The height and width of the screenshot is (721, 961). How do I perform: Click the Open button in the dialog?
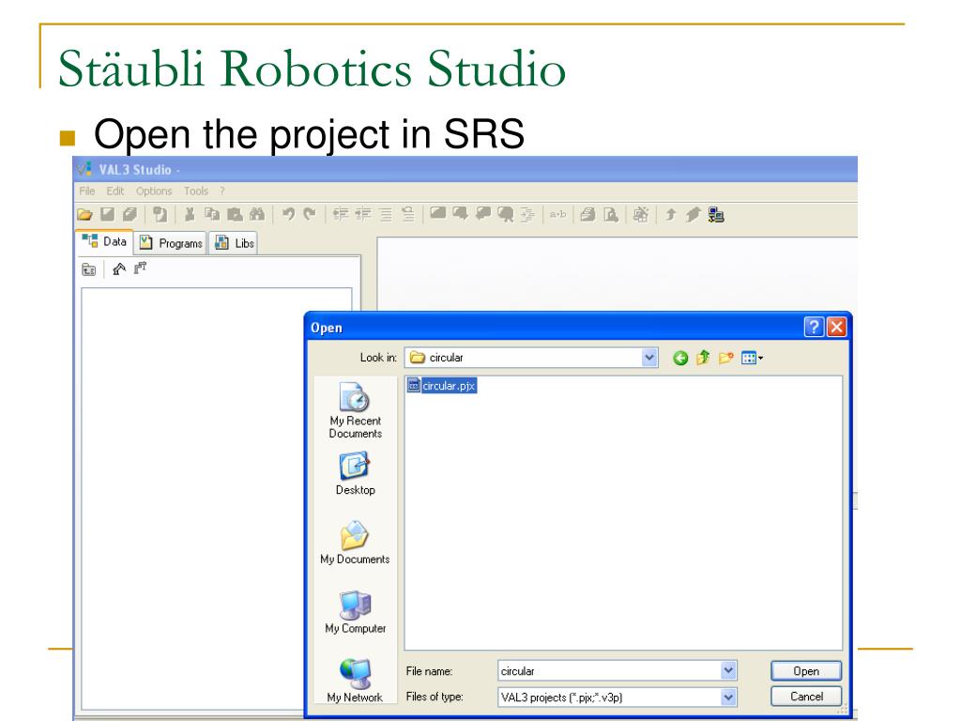pos(806,671)
